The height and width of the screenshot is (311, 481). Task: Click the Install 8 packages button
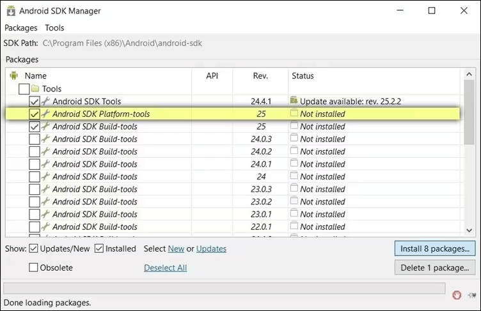435,248
